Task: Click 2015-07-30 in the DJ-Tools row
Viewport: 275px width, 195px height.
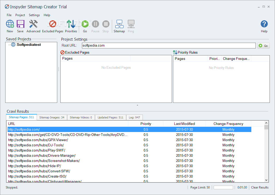Action: point(184,145)
